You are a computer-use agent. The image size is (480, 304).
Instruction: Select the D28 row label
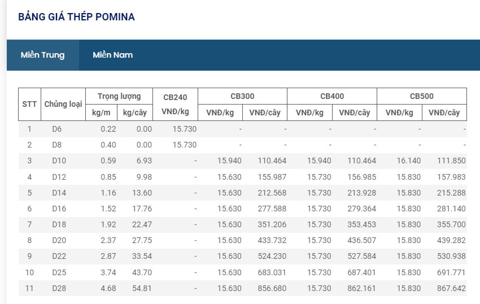(x=59, y=288)
